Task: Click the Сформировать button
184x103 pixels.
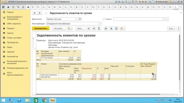Action: point(41,28)
